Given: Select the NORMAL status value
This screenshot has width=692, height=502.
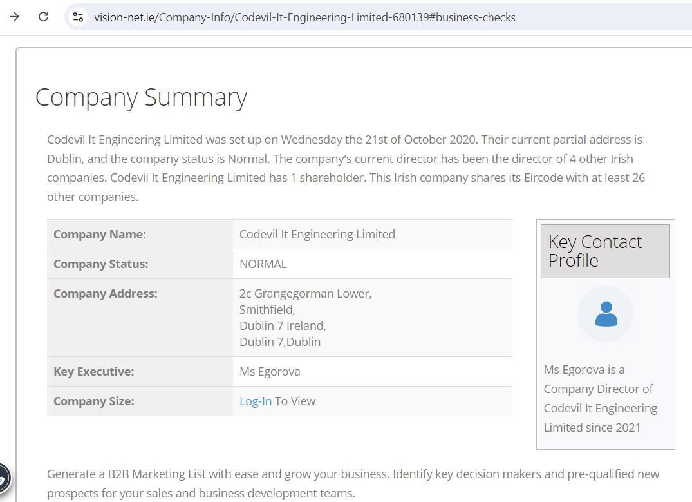Looking at the screenshot, I should click(263, 264).
